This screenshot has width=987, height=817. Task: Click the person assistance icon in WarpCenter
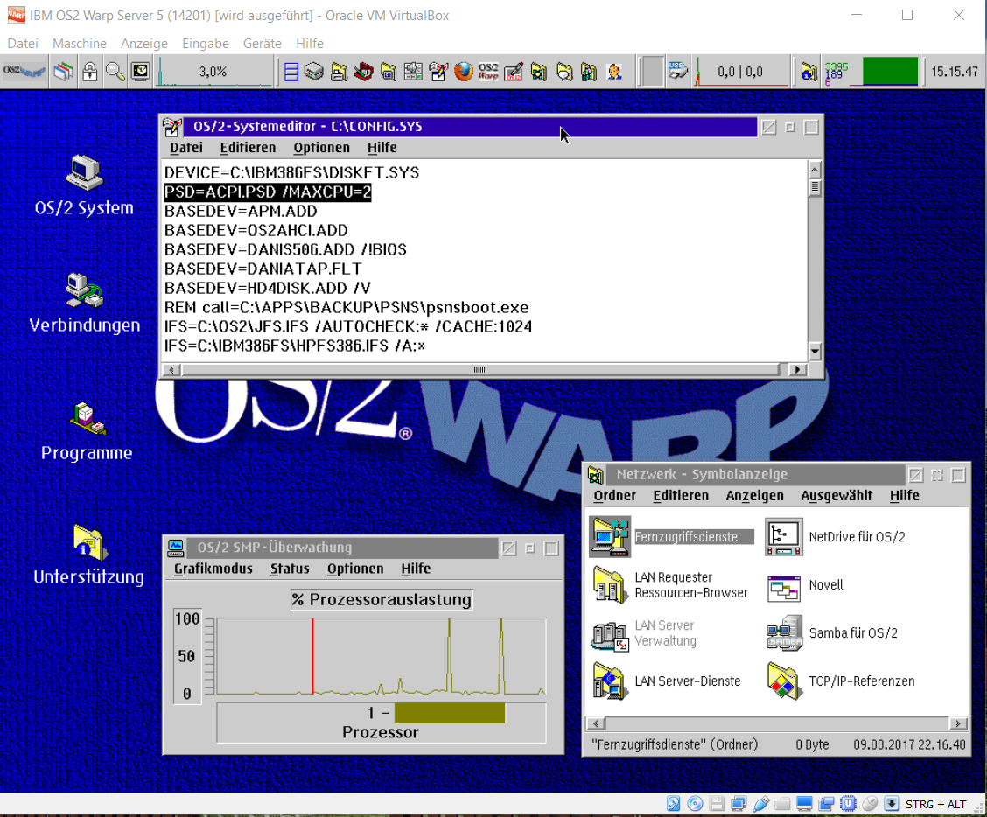click(613, 72)
